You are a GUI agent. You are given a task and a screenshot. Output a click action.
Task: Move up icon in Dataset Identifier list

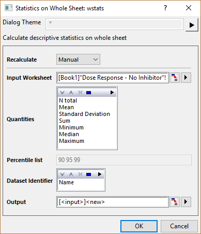click(x=71, y=174)
